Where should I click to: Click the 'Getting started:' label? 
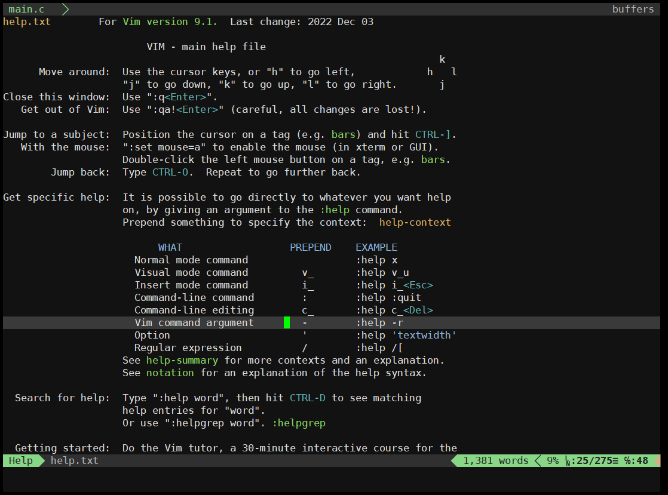click(x=62, y=448)
